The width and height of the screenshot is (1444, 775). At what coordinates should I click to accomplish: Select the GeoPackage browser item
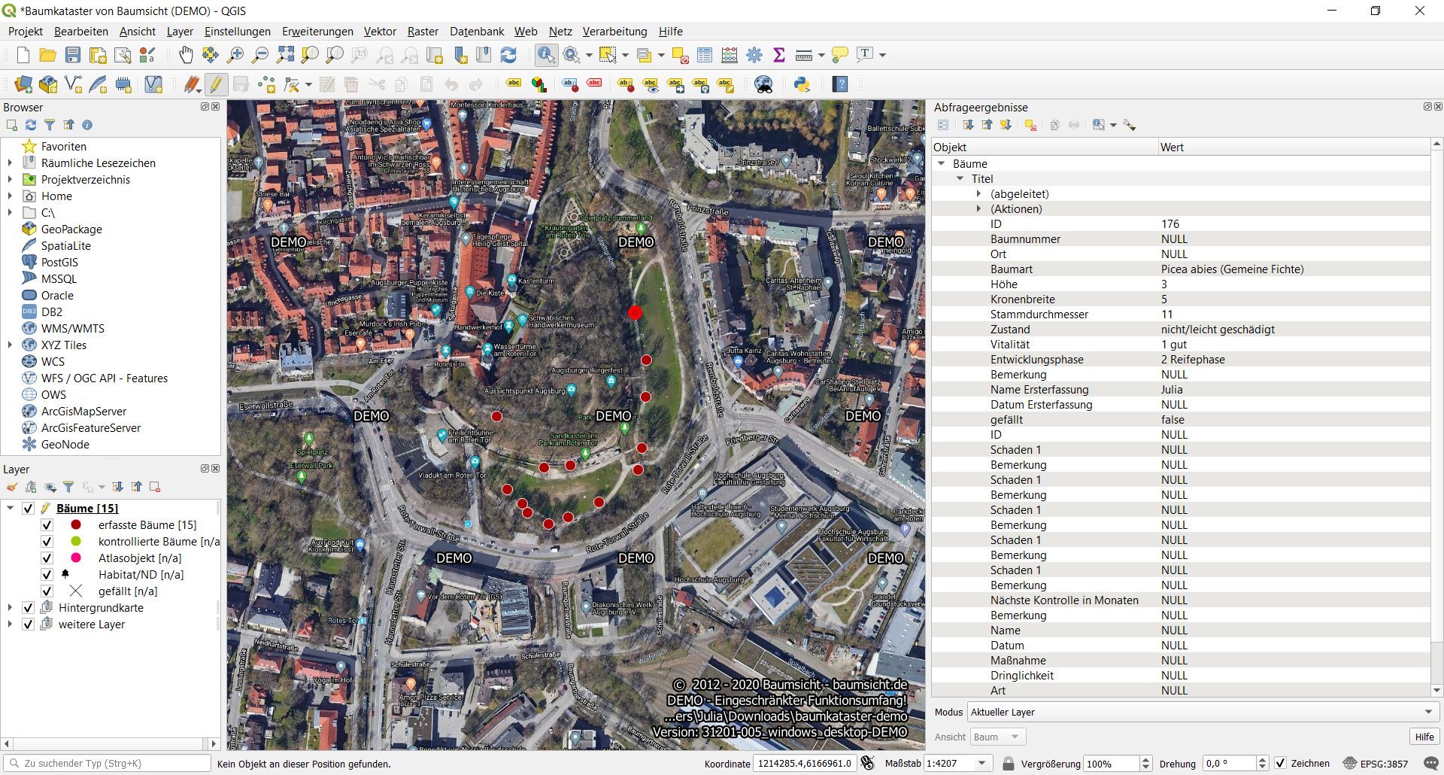71,229
